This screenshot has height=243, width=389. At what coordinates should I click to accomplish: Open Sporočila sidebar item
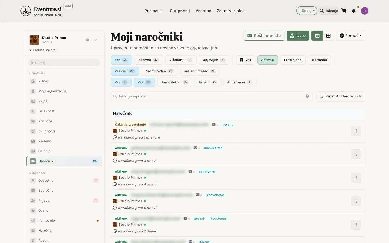click(x=64, y=191)
